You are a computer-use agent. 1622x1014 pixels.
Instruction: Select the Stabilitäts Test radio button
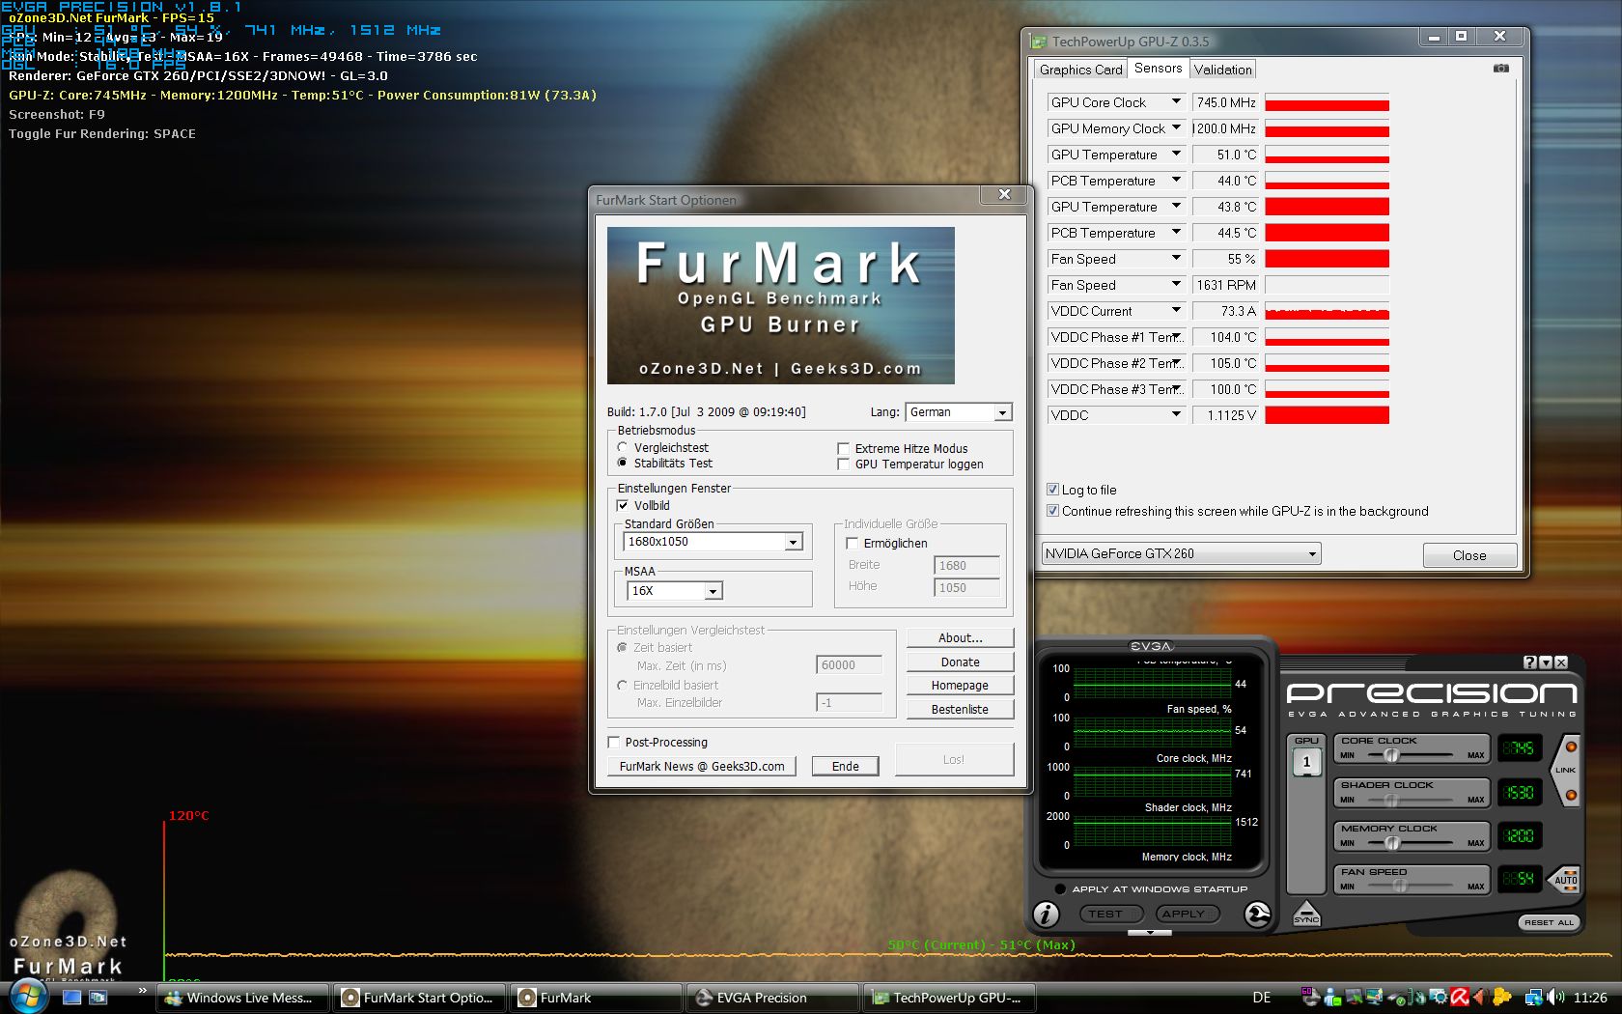click(623, 463)
